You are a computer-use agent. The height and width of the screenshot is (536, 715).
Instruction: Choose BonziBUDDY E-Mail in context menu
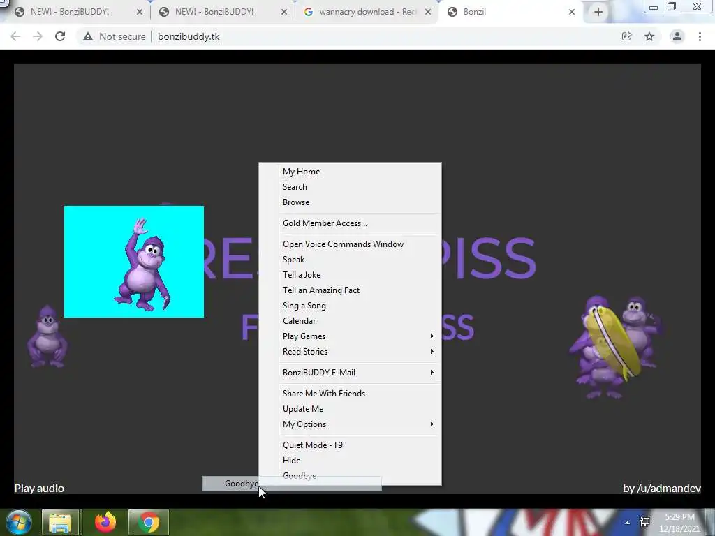pyautogui.click(x=350, y=373)
